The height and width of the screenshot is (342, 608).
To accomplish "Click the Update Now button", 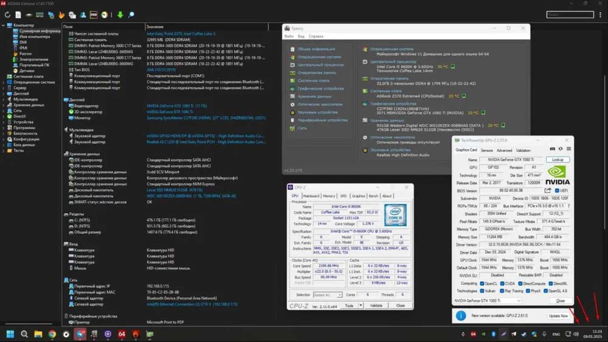I will coord(558,316).
